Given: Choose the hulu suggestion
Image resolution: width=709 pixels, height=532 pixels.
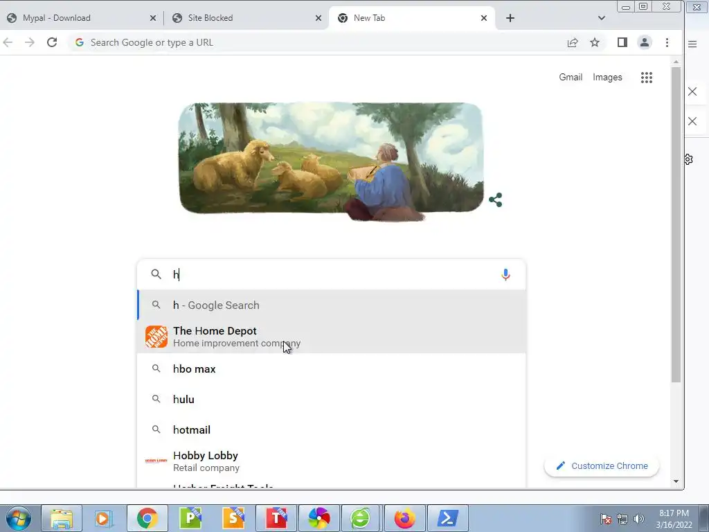Looking at the screenshot, I should 332,400.
